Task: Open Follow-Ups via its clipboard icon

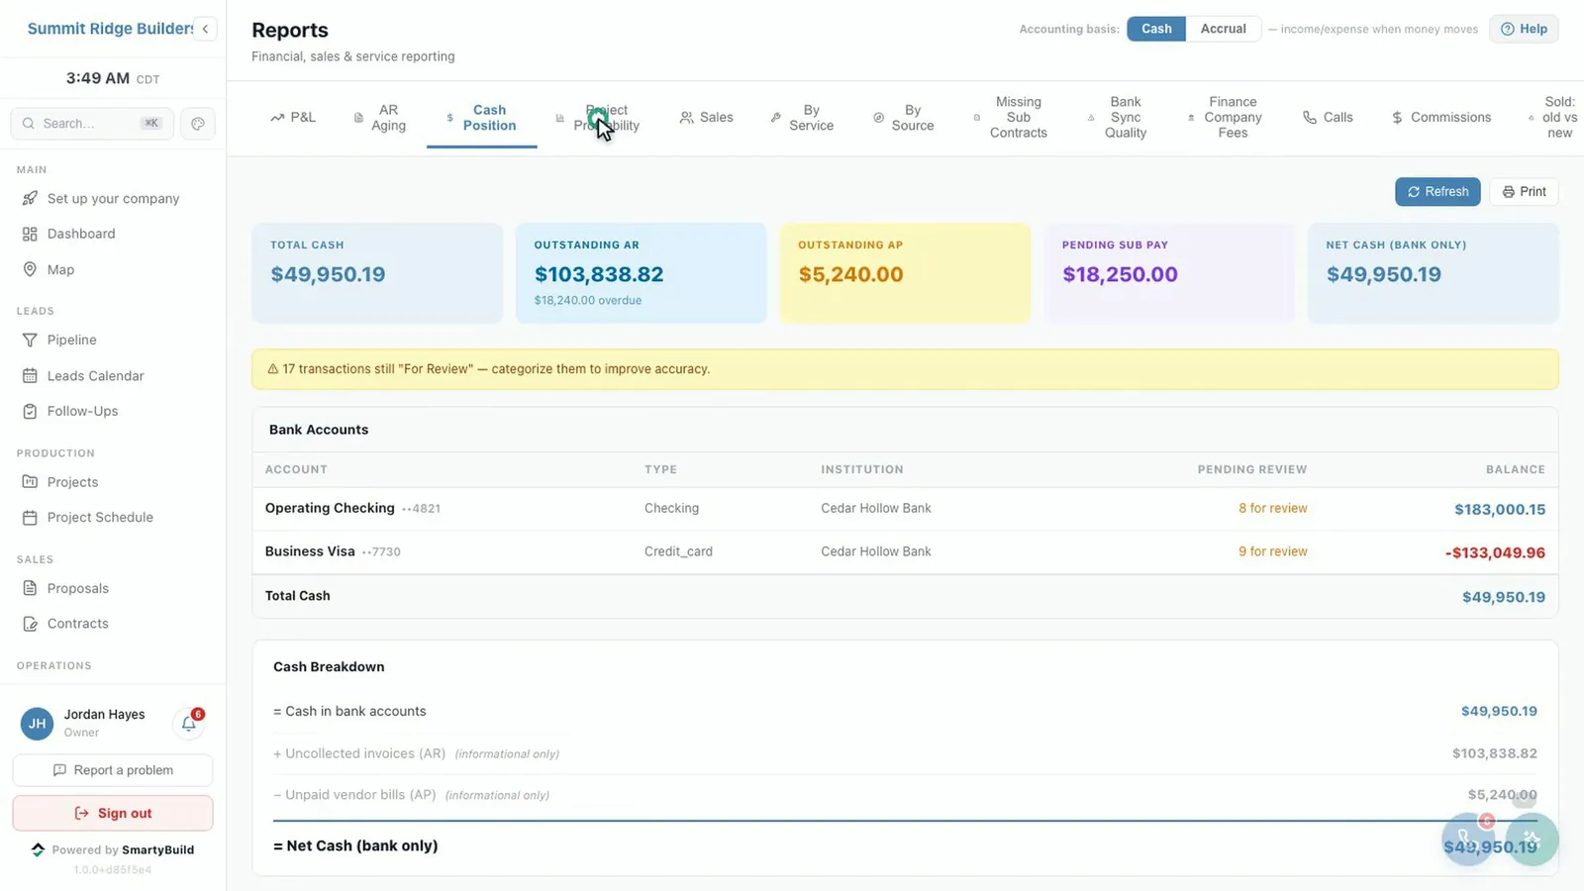Action: click(30, 412)
